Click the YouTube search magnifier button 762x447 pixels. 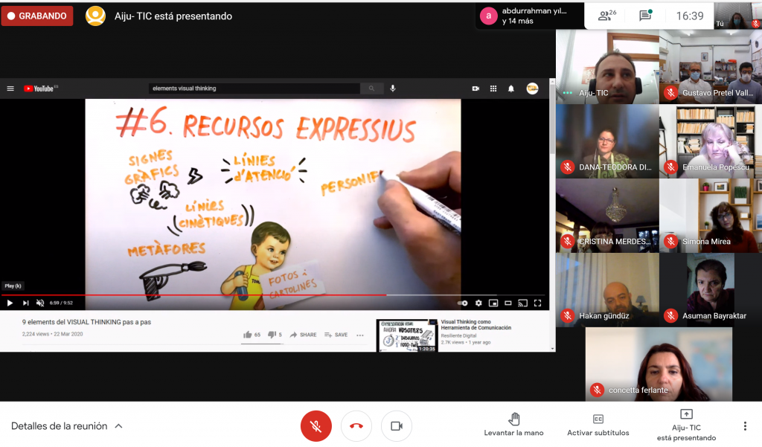(x=371, y=89)
